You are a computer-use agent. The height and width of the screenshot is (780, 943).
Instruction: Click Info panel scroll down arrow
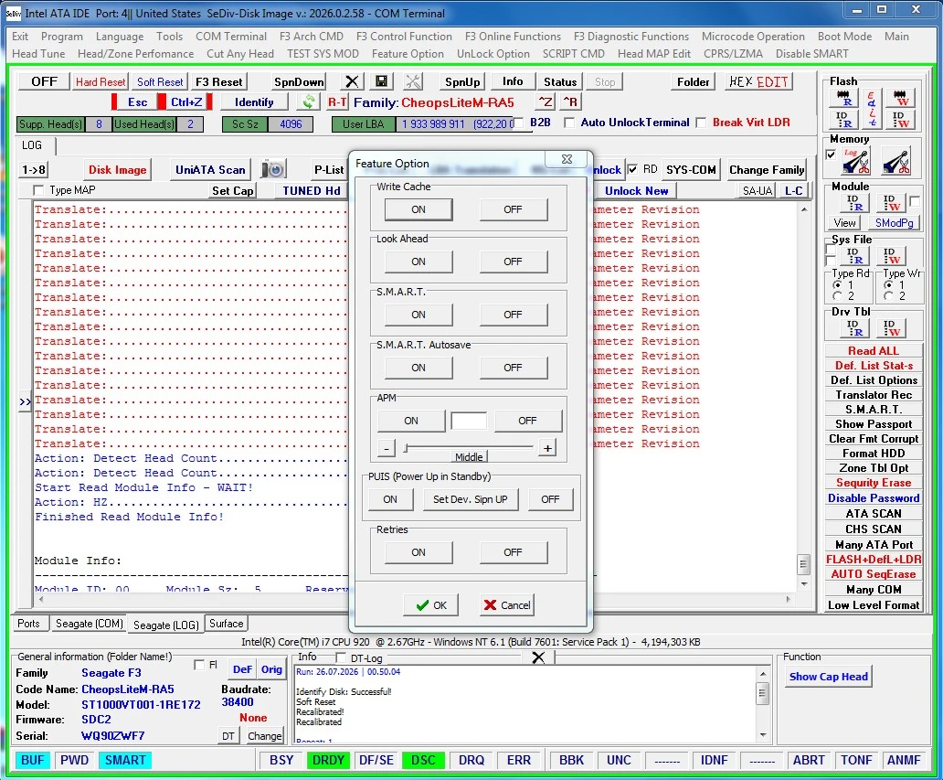[763, 735]
